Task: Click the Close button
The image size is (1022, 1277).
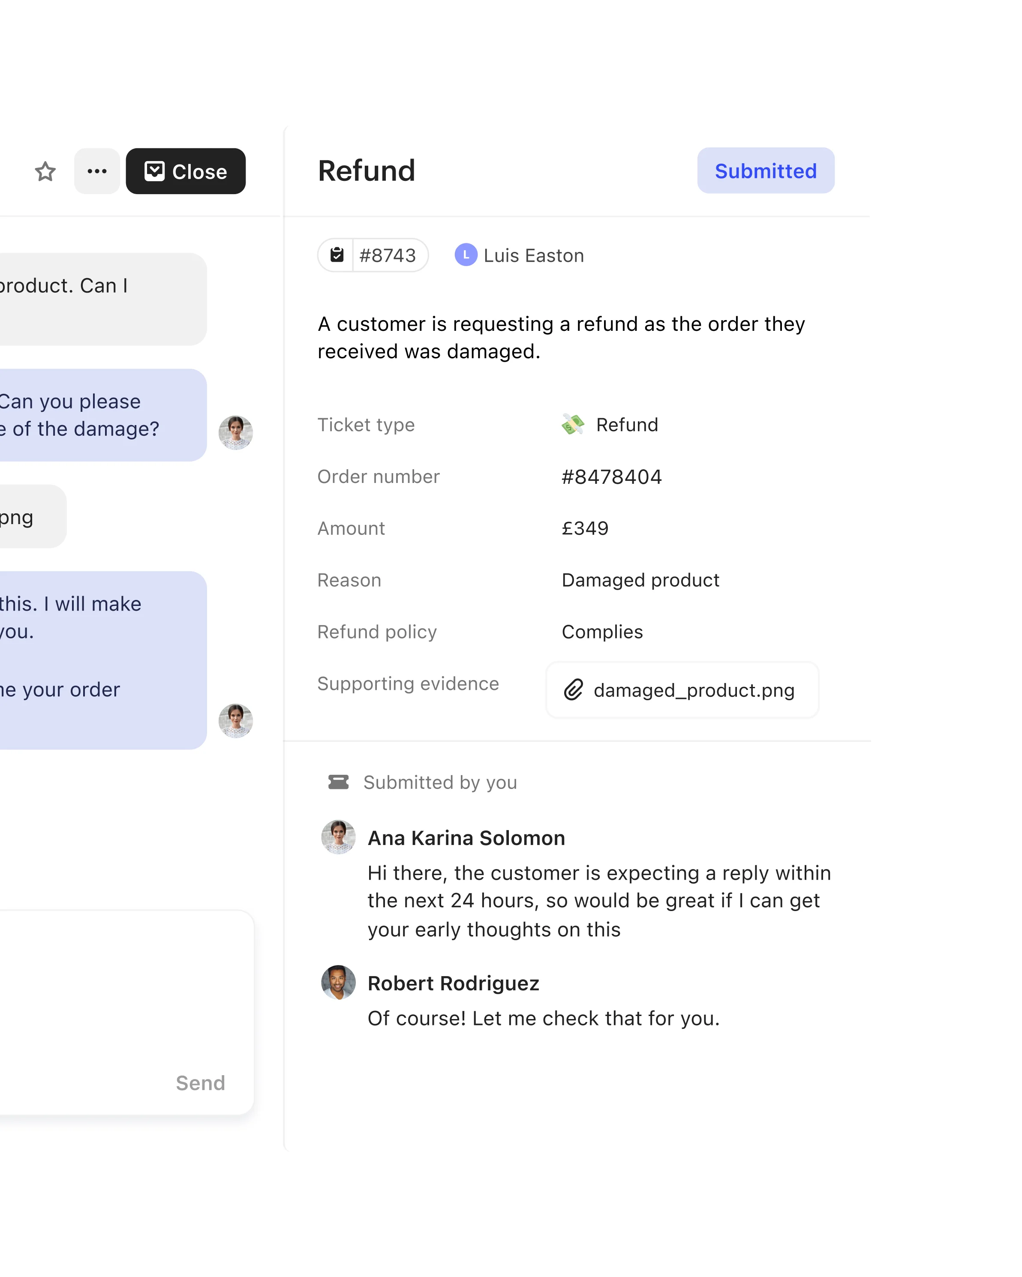Action: 186,171
